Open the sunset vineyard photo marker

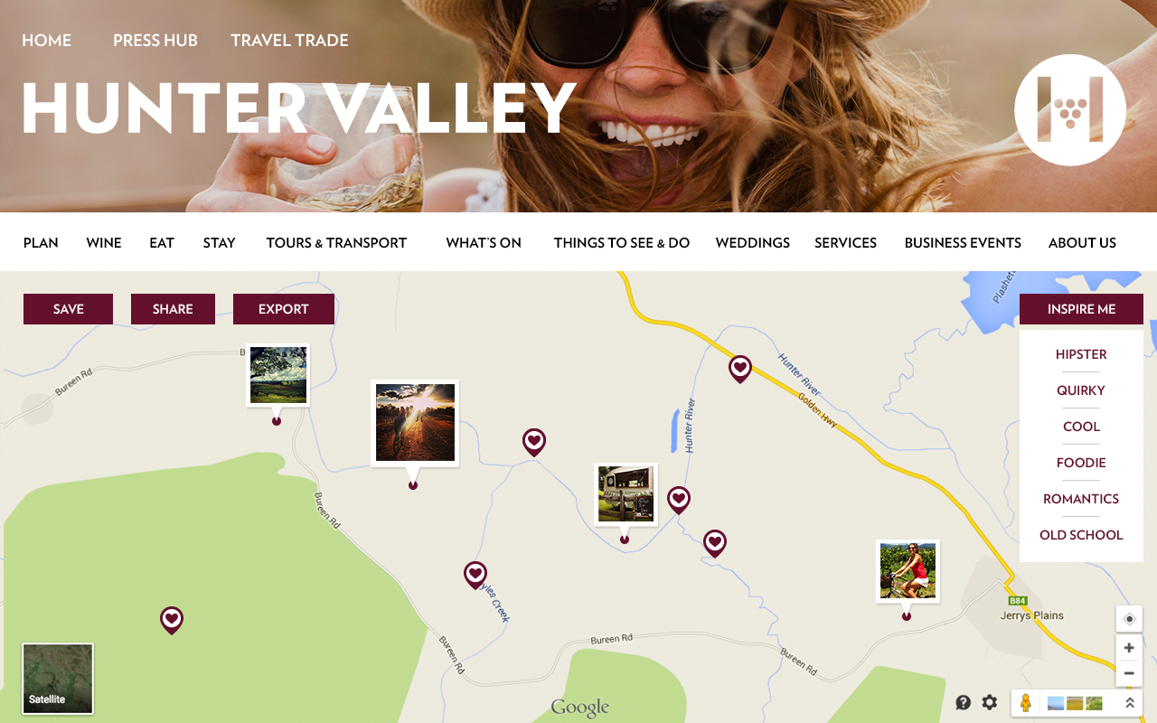(x=415, y=423)
